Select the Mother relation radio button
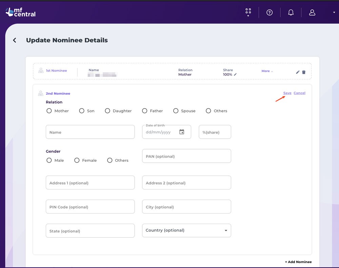The image size is (339, 268). point(49,111)
